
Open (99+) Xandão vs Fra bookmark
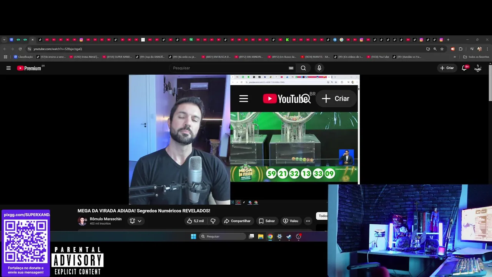pos(407,57)
